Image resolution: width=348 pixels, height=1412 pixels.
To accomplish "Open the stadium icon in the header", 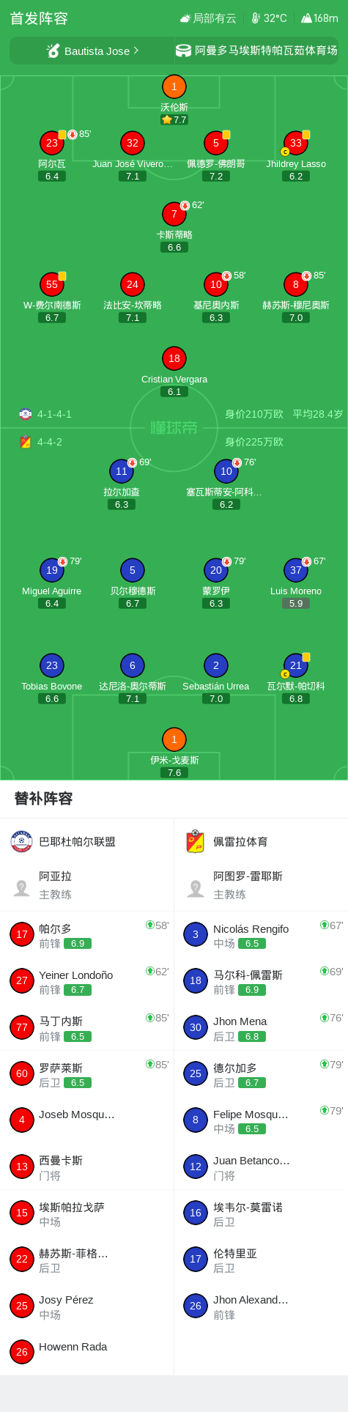I will click(x=183, y=51).
